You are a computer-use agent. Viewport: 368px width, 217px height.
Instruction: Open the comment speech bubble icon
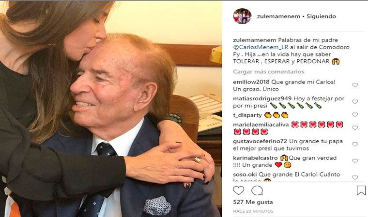click(x=257, y=190)
